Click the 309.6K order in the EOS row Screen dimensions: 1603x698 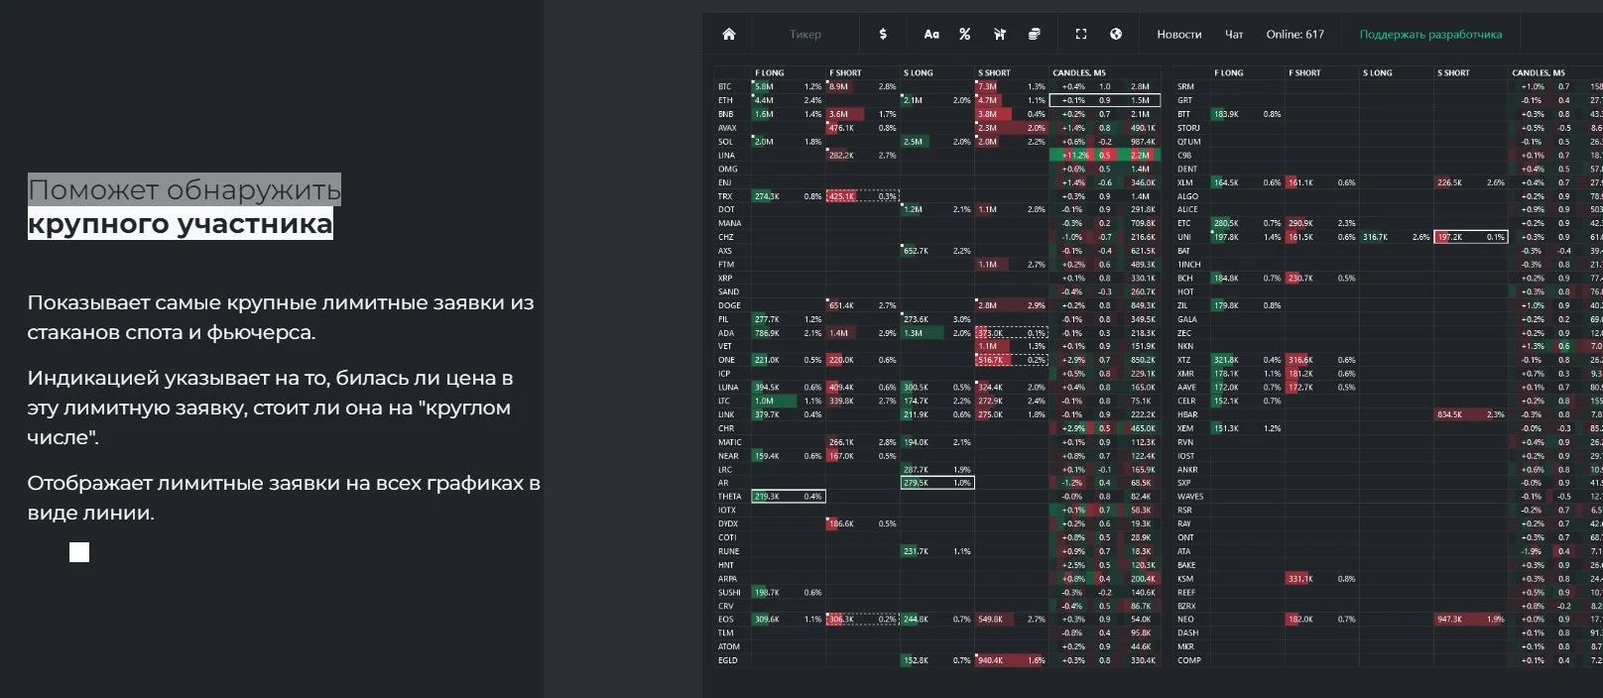click(789, 620)
